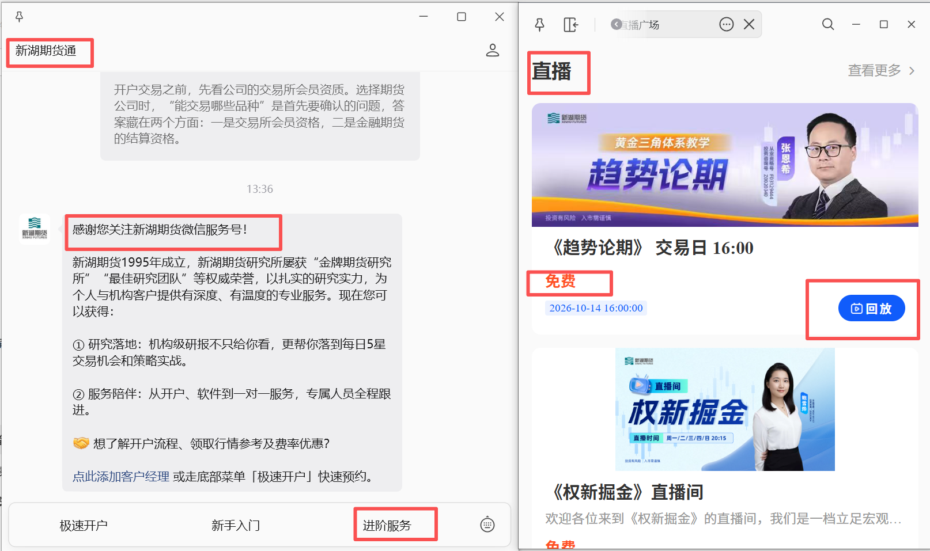Maximize the 新湖期货通 chat window
The height and width of the screenshot is (551, 930).
[462, 17]
